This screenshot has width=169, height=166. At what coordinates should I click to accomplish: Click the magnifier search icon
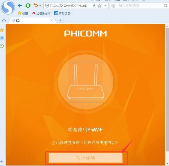click(x=165, y=6)
